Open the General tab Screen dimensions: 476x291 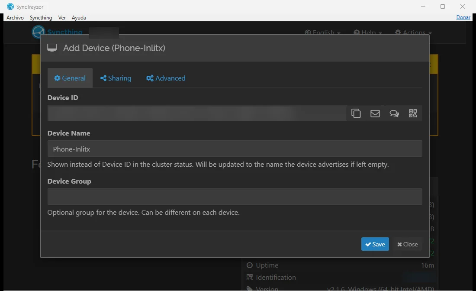70,78
